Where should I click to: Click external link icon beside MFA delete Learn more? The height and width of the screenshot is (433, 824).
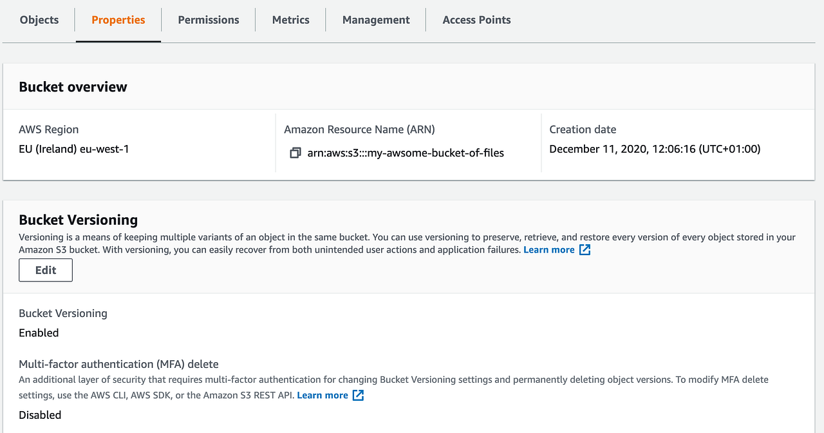tap(358, 396)
